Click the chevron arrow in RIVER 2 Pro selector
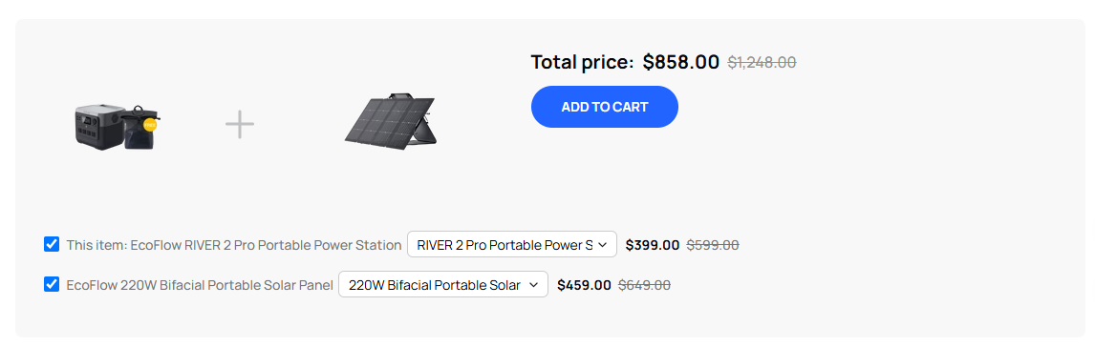The width and height of the screenshot is (1095, 347). 603,245
